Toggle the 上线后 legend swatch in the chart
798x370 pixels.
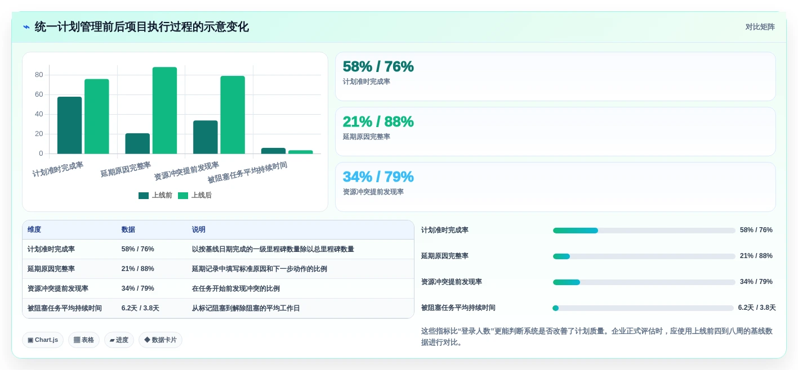coord(183,196)
